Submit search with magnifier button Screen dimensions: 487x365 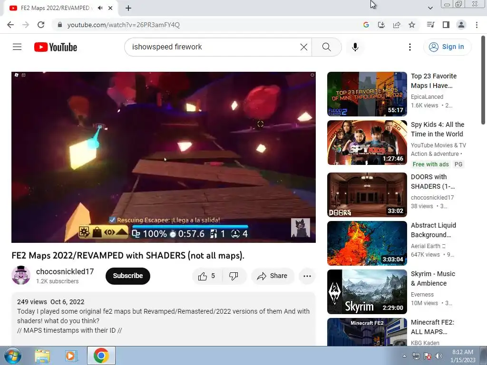pyautogui.click(x=326, y=47)
